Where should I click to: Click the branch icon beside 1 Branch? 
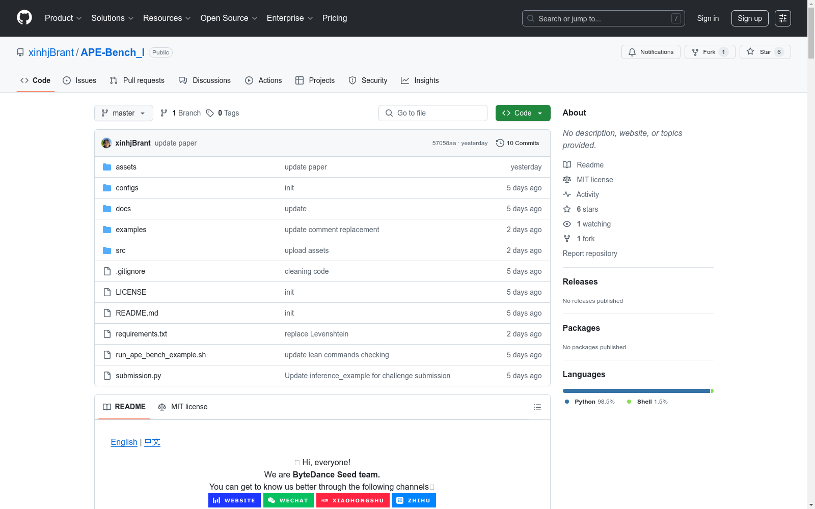[164, 113]
